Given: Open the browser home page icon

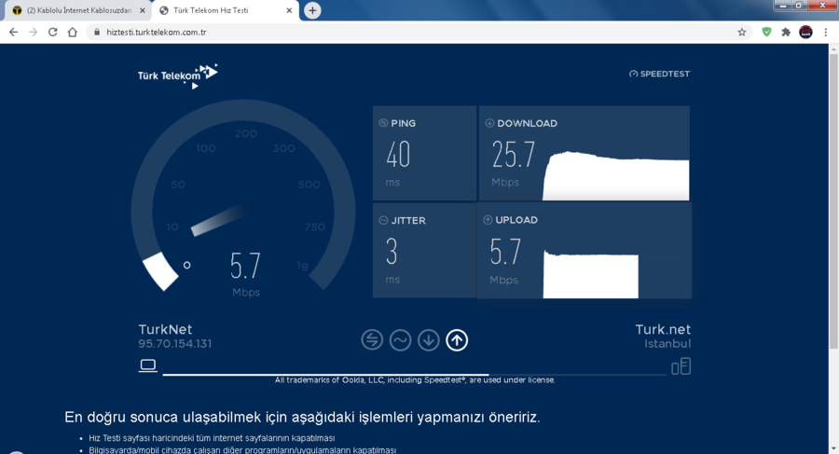Looking at the screenshot, I should tap(72, 32).
